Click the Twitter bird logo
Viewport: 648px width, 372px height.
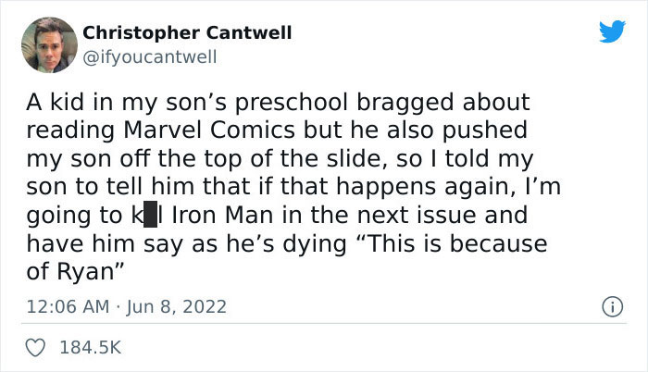[612, 32]
